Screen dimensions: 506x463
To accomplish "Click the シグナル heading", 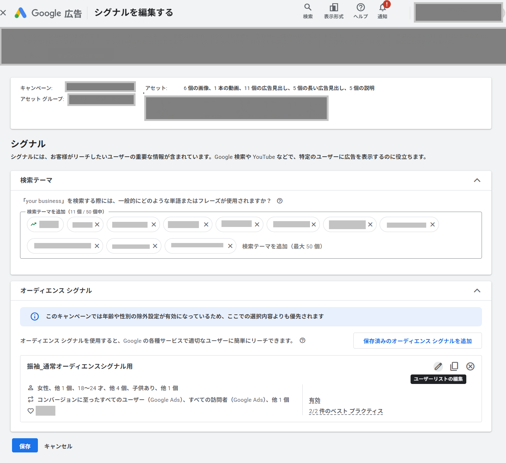I will click(28, 144).
